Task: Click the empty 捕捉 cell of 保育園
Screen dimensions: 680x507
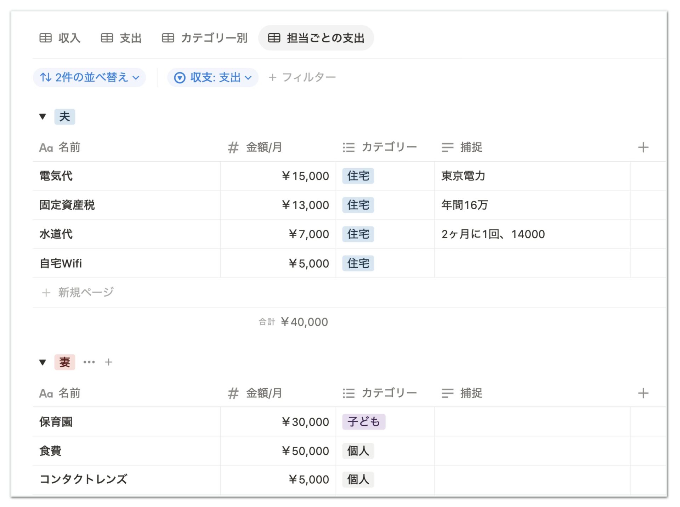Action: (x=532, y=422)
